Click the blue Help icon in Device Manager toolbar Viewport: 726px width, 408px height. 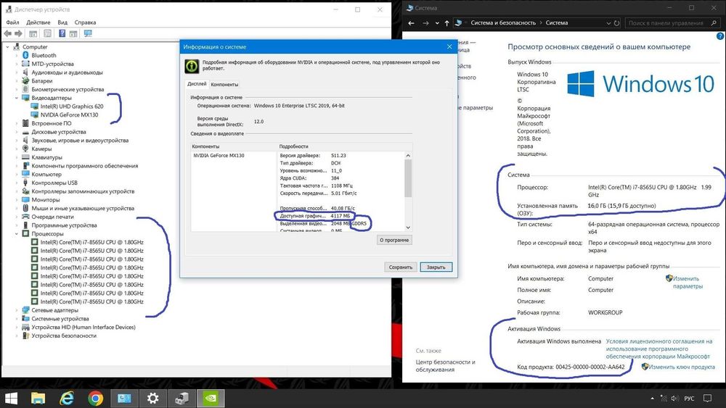point(62,34)
